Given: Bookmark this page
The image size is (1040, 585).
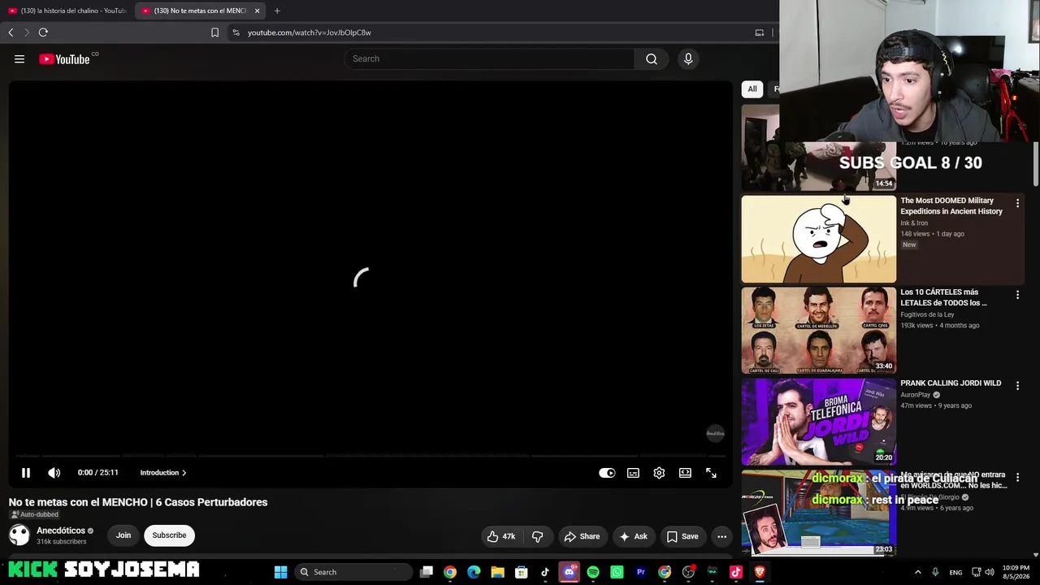Looking at the screenshot, I should (x=214, y=32).
